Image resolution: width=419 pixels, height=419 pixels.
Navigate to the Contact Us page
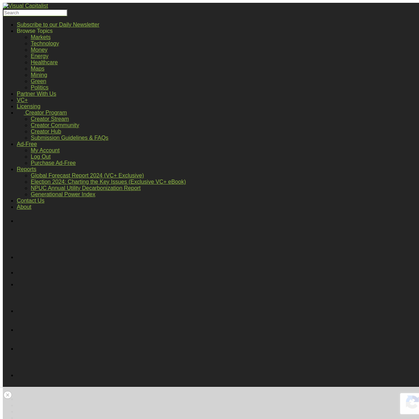(x=30, y=201)
